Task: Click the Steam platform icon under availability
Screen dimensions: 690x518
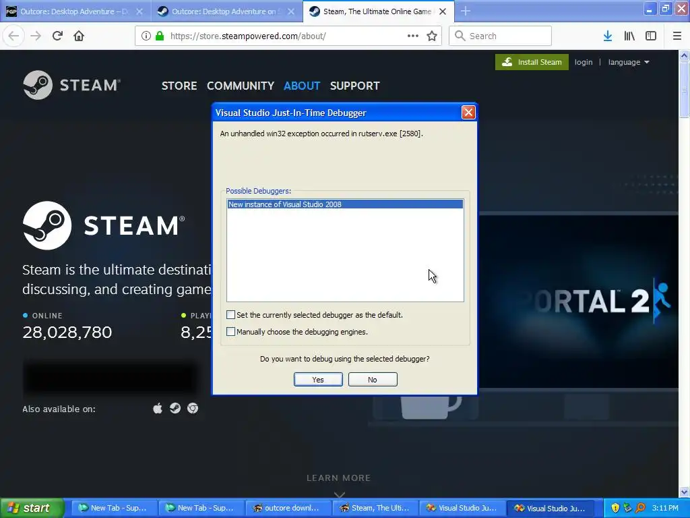Action: pyautogui.click(x=175, y=409)
